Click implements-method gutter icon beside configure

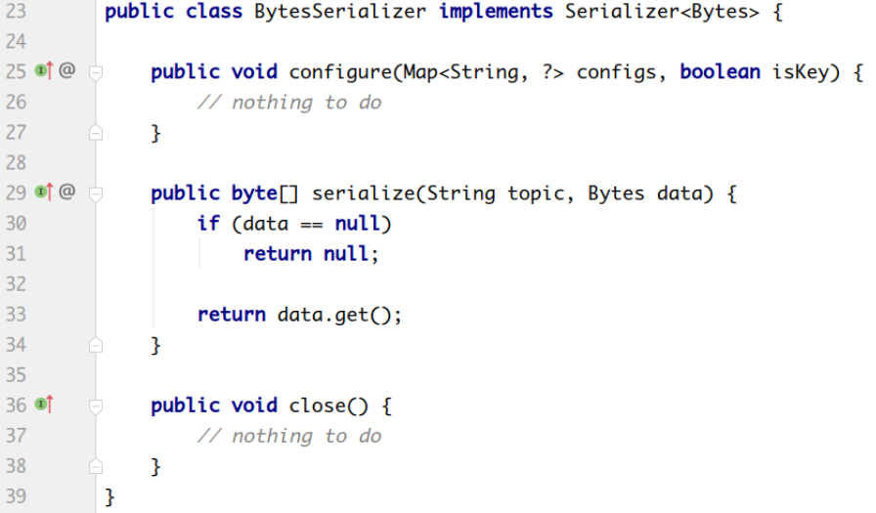(x=44, y=71)
